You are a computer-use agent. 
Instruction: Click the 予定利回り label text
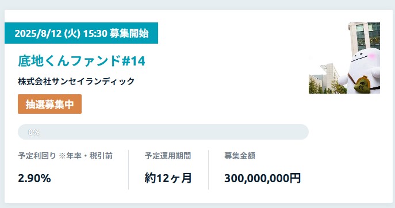[x=37, y=156]
